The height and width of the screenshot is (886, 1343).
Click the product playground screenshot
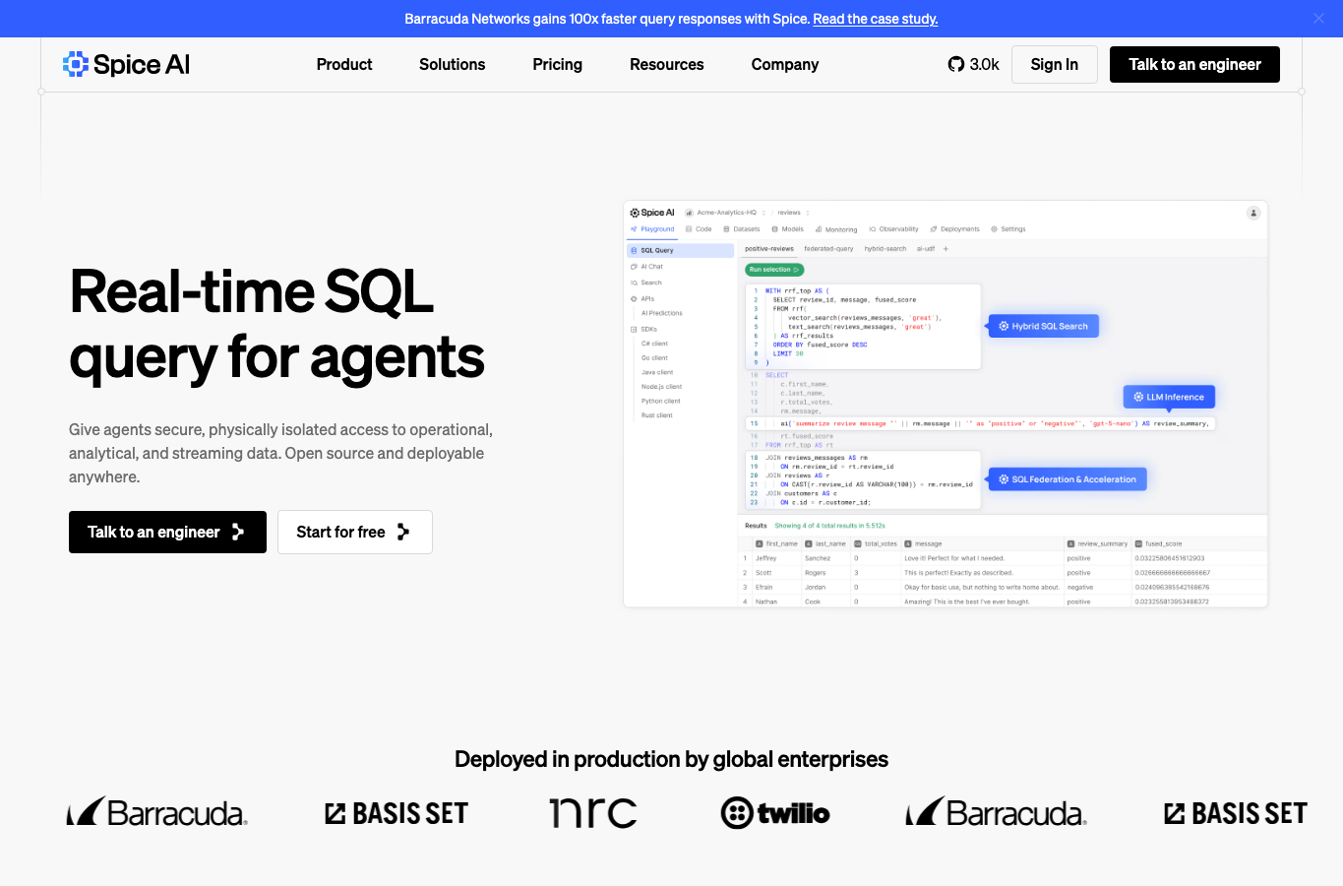pos(946,404)
